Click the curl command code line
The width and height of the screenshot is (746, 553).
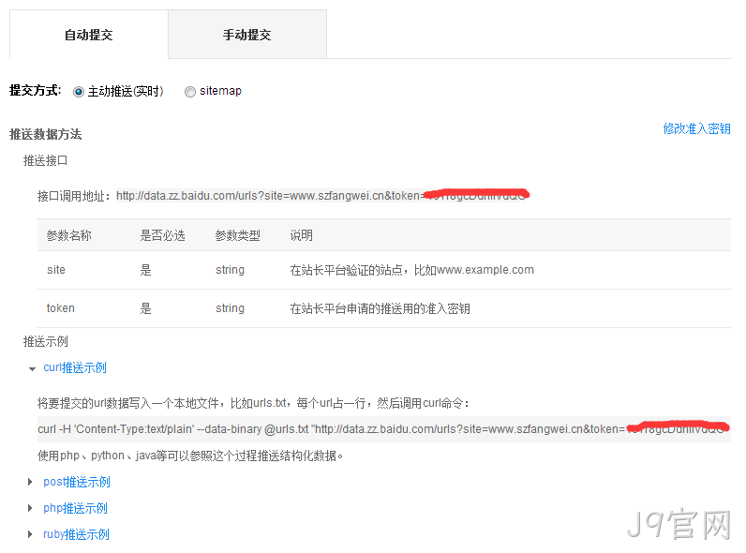(384, 429)
